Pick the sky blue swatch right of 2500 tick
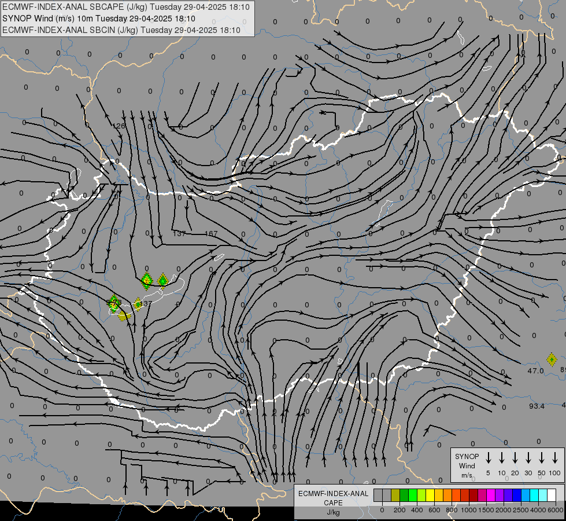Screen dimensions: 566x521 [525, 496]
